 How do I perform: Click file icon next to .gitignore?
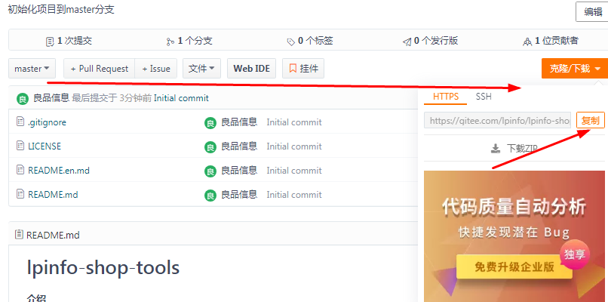coord(20,122)
